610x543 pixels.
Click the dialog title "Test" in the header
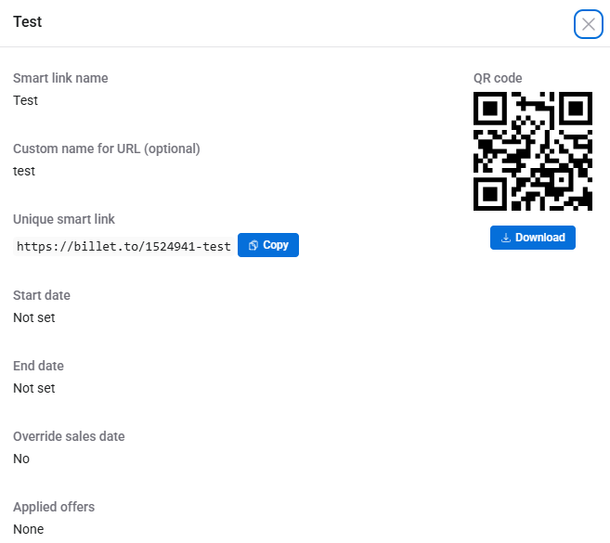click(28, 21)
